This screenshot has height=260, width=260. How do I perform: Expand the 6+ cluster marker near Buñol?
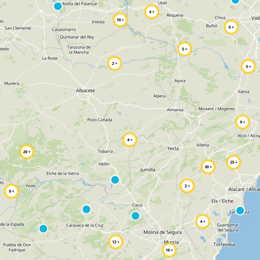click(x=231, y=27)
